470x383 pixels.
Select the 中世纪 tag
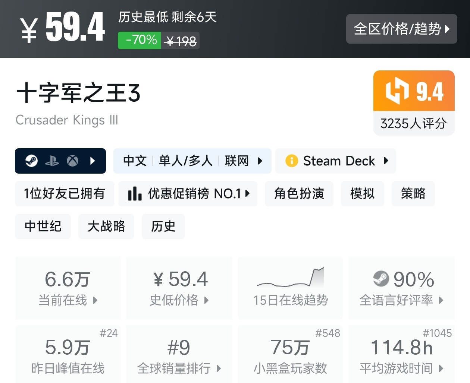coord(43,227)
